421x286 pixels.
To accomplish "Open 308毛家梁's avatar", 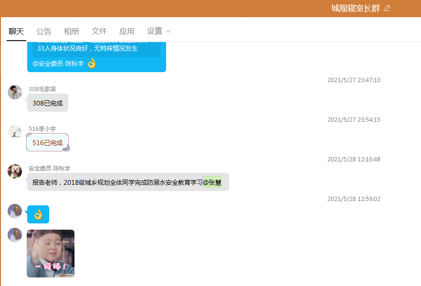I will [x=15, y=92].
